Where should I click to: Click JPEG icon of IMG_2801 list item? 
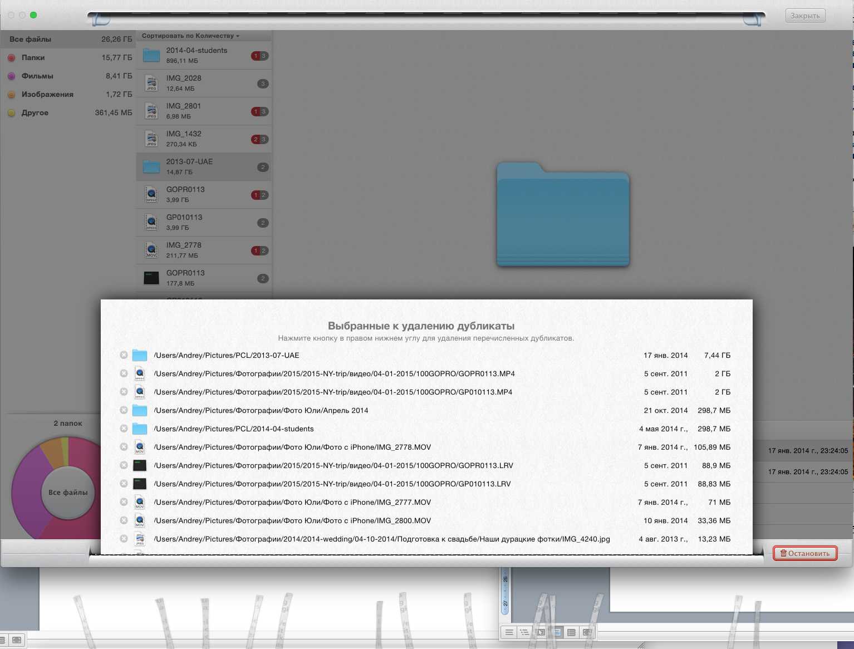click(x=151, y=111)
